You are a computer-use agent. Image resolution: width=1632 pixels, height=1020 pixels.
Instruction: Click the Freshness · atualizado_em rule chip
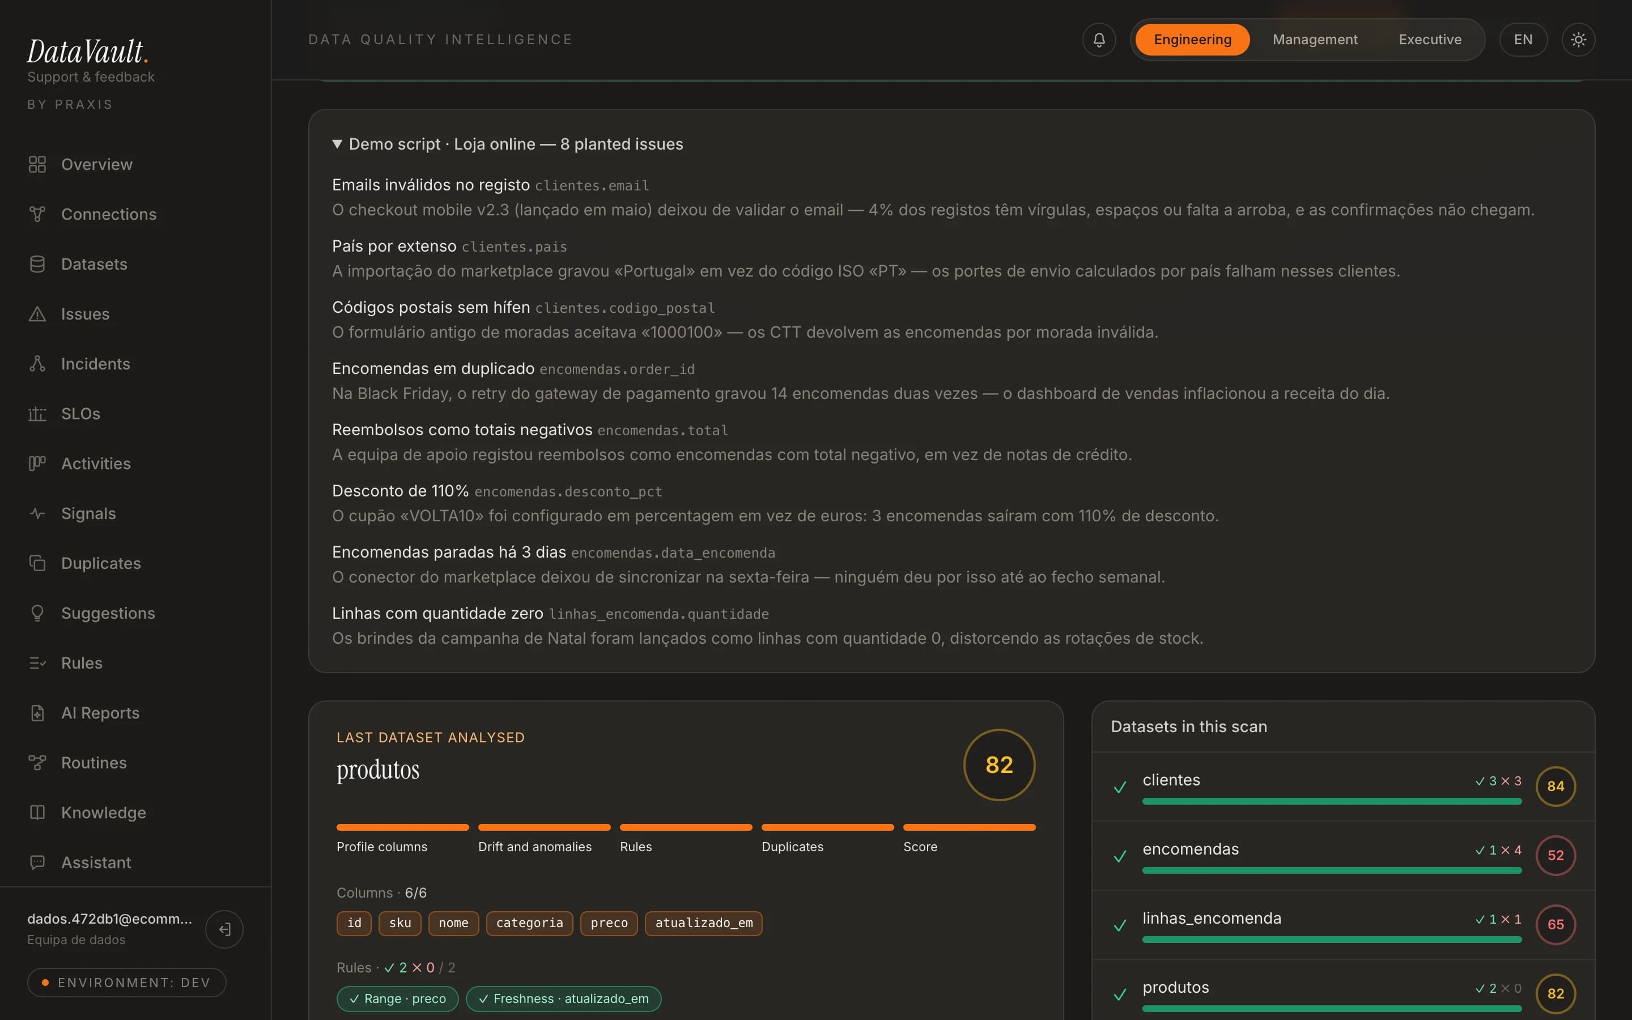[564, 998]
